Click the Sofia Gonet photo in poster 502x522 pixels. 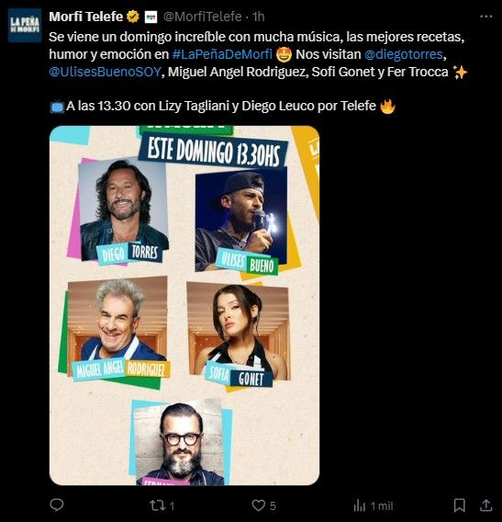239,331
